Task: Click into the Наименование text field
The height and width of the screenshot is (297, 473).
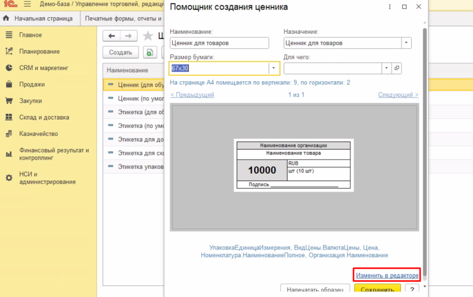Action: click(219, 43)
